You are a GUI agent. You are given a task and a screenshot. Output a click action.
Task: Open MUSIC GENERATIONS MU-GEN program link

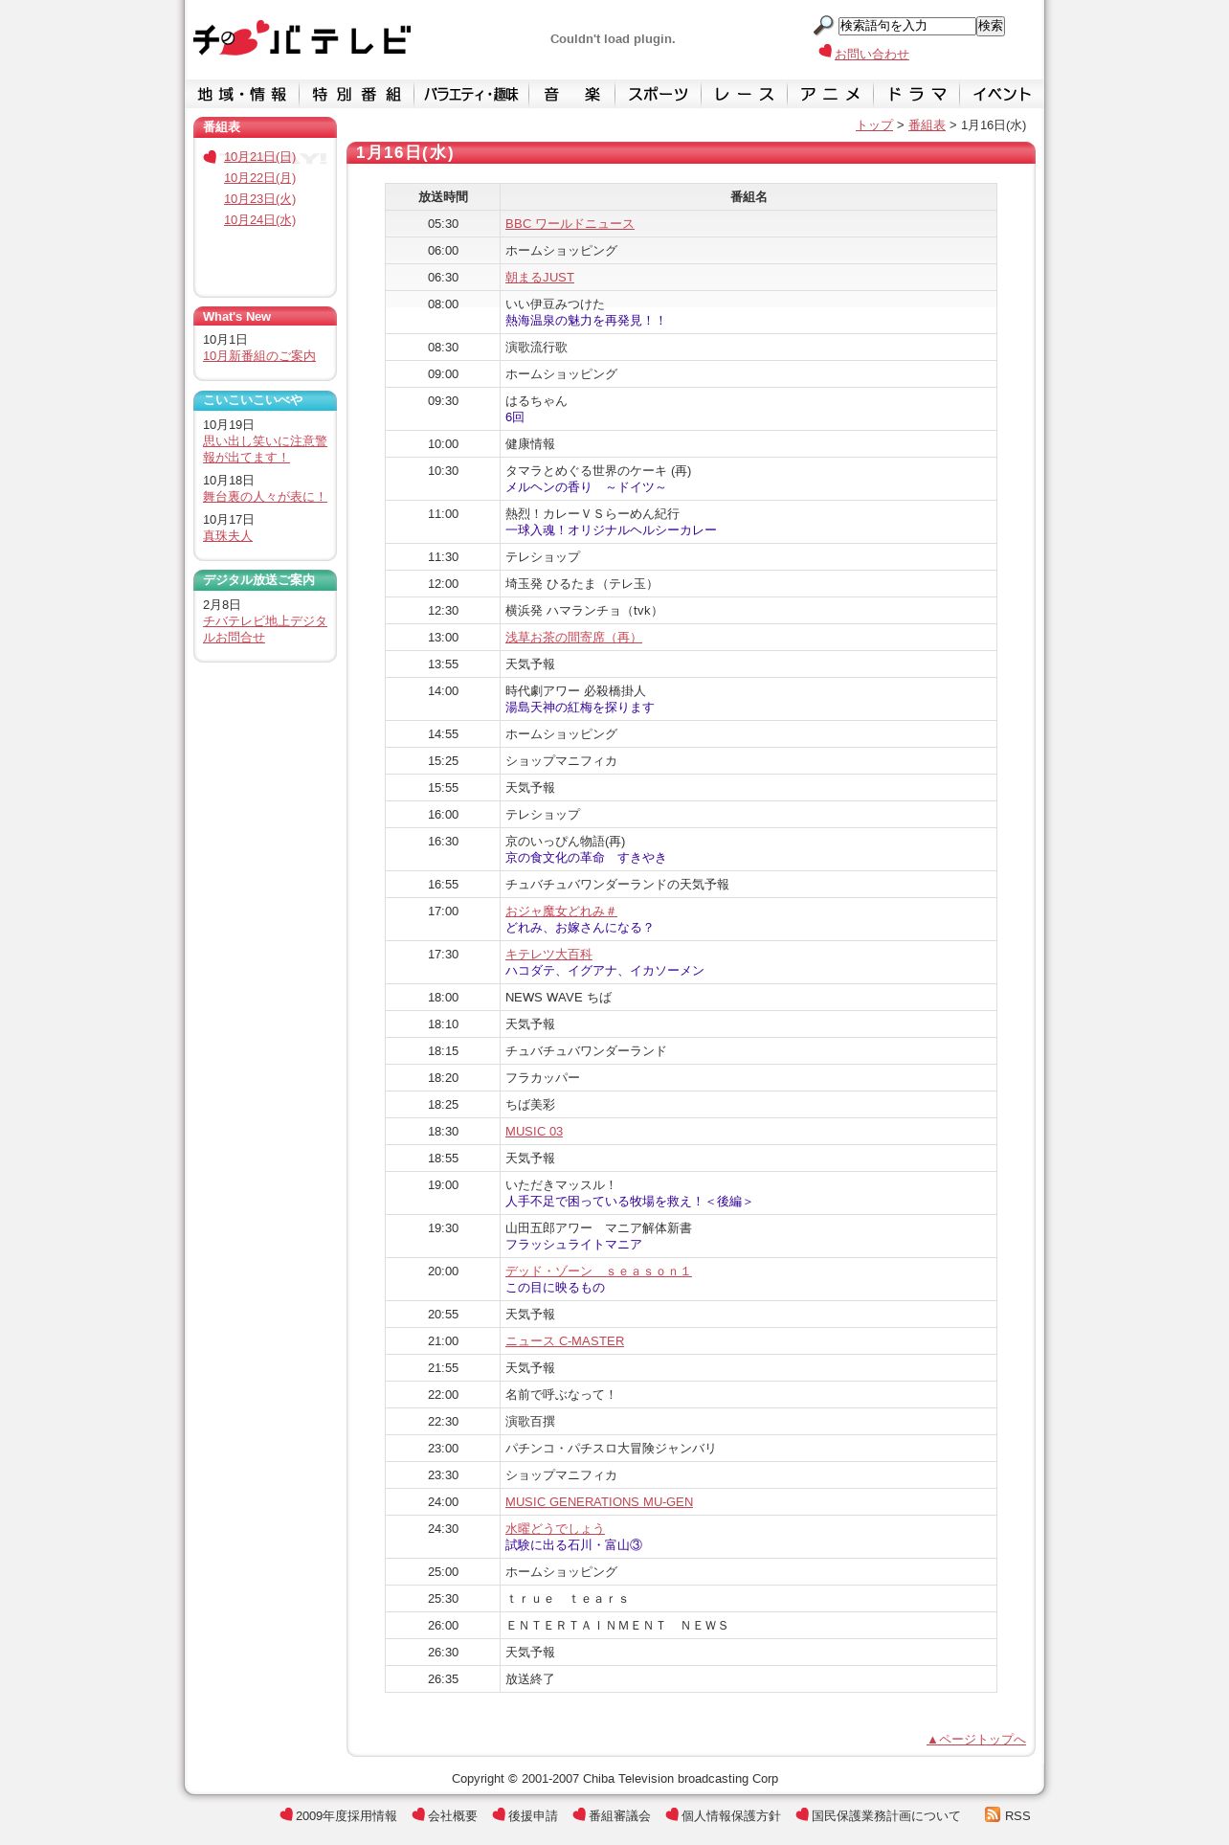click(x=599, y=1502)
